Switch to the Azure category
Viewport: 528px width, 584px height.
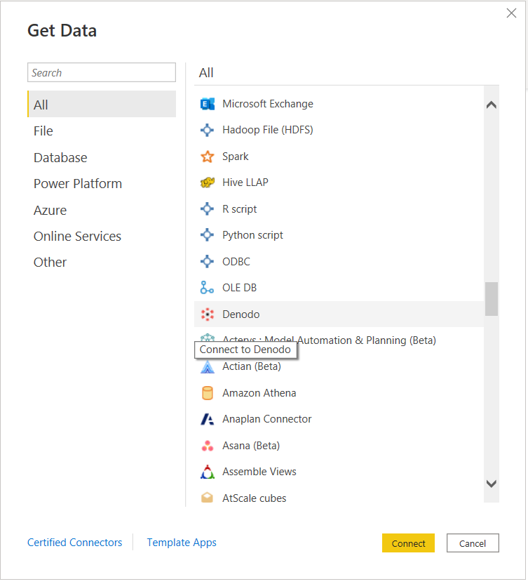(x=50, y=210)
